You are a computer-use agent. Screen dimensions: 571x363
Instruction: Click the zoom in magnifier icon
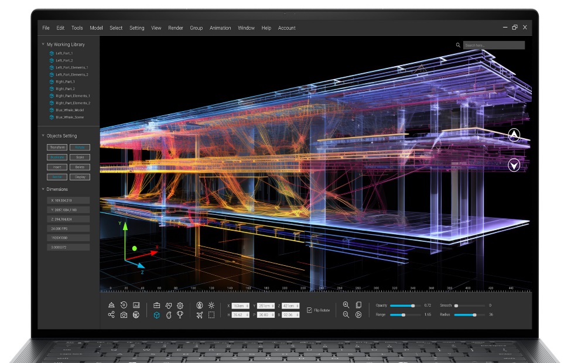(346, 305)
